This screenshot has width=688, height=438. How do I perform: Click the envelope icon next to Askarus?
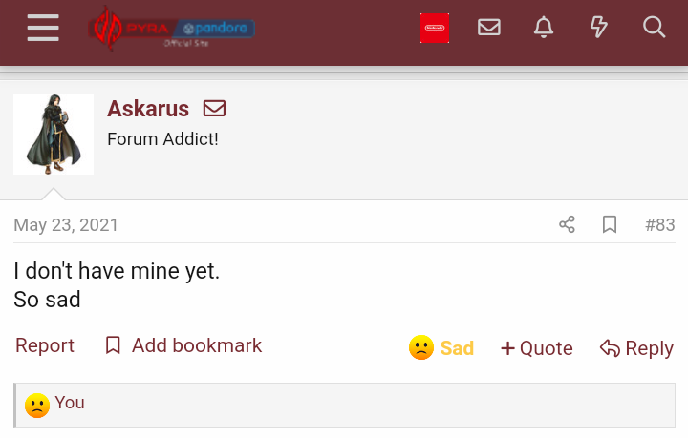(215, 109)
